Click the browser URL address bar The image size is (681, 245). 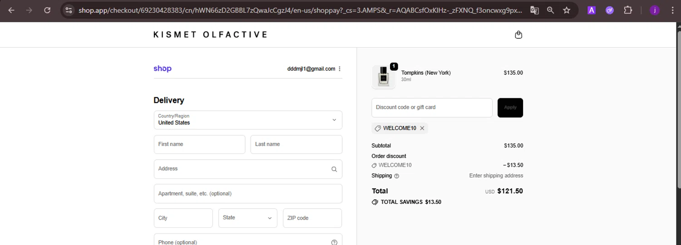point(300,10)
